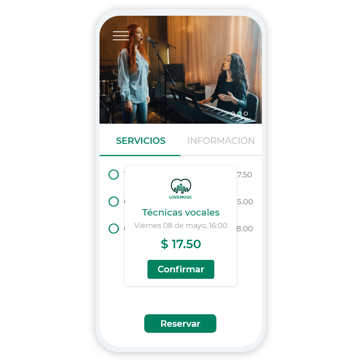The width and height of the screenshot is (361, 361).
Task: Click the $ 17.50 price in the dialog
Action: coord(181,244)
